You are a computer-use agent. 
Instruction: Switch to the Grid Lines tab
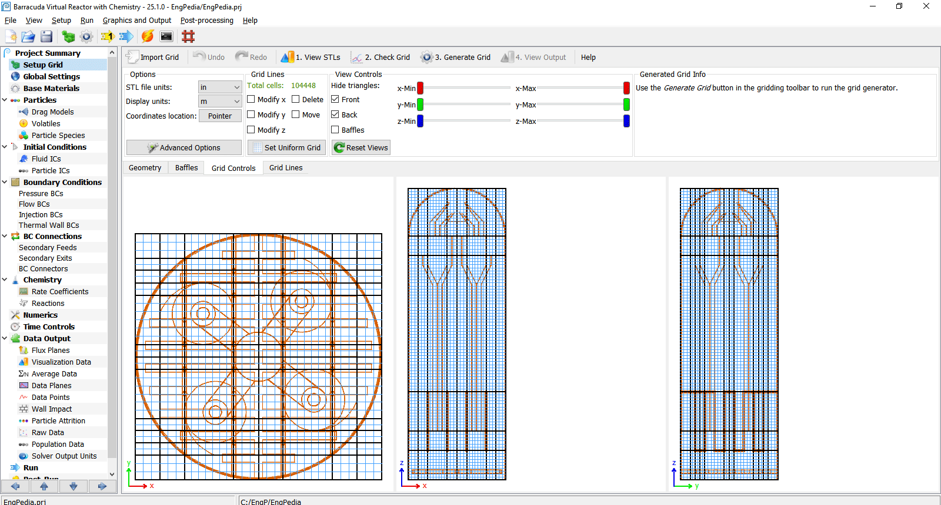point(286,168)
